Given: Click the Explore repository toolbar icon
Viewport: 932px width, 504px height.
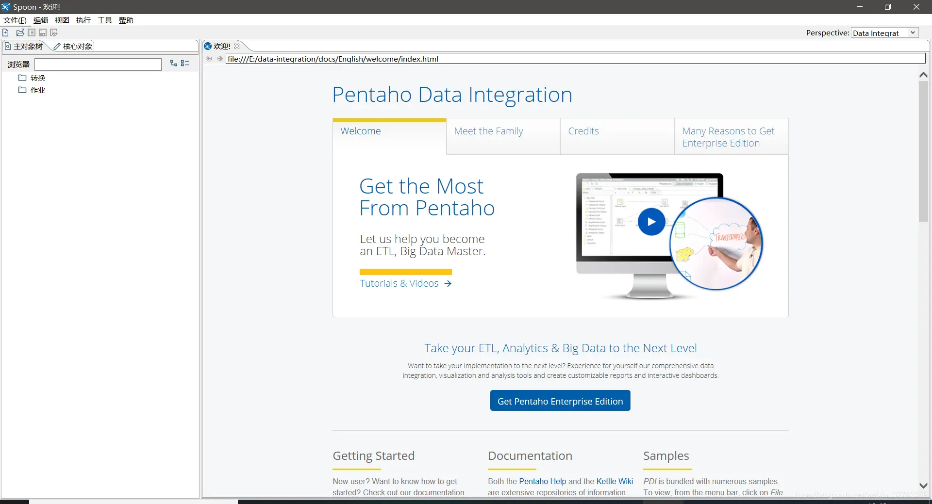Looking at the screenshot, I should 32,33.
